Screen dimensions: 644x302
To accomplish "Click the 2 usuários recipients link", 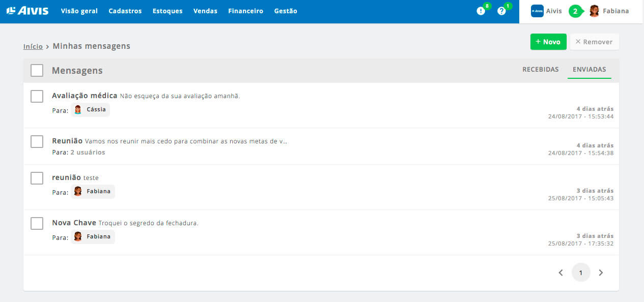I will click(88, 152).
